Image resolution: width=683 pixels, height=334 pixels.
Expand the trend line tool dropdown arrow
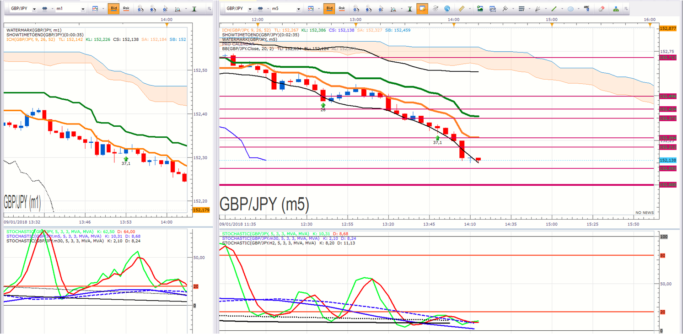tap(562, 9)
